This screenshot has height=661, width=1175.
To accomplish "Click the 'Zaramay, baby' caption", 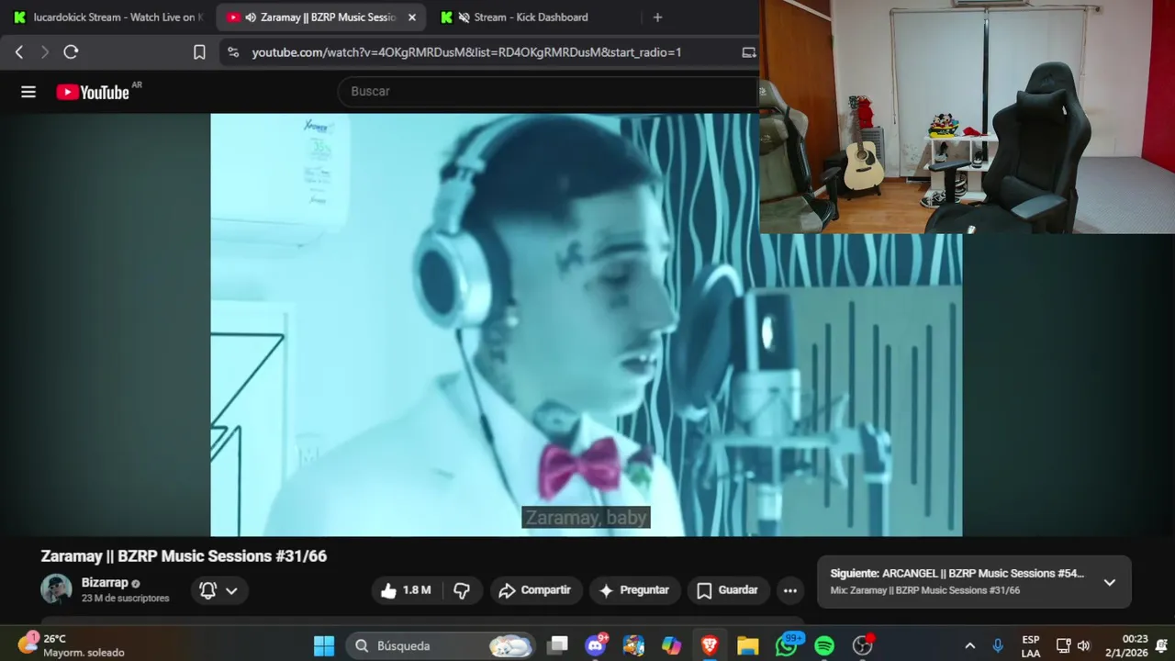I will (x=587, y=518).
